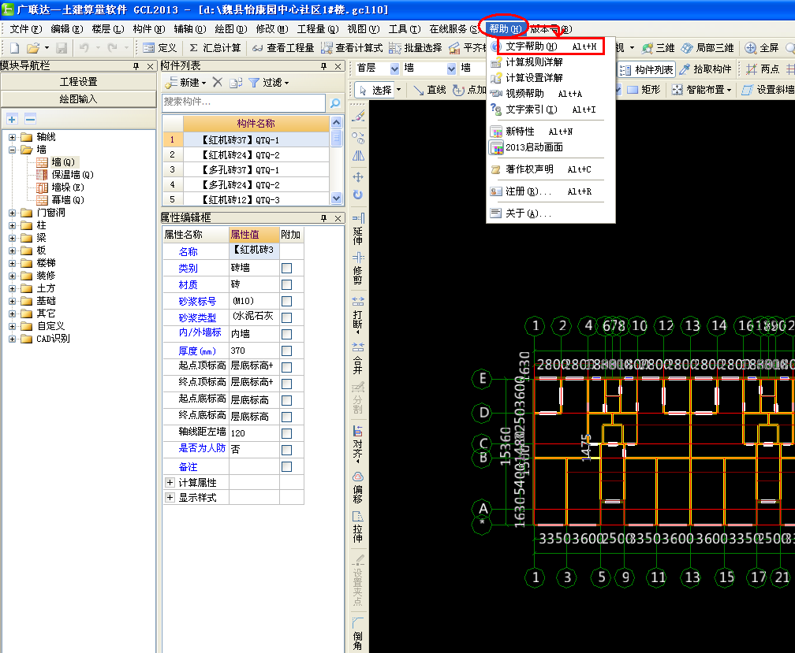This screenshot has height=653, width=795.
Task: Toggle 全屏 fullscreen view
Action: (x=762, y=48)
